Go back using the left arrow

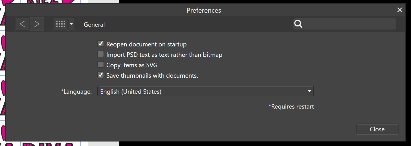tap(22, 24)
